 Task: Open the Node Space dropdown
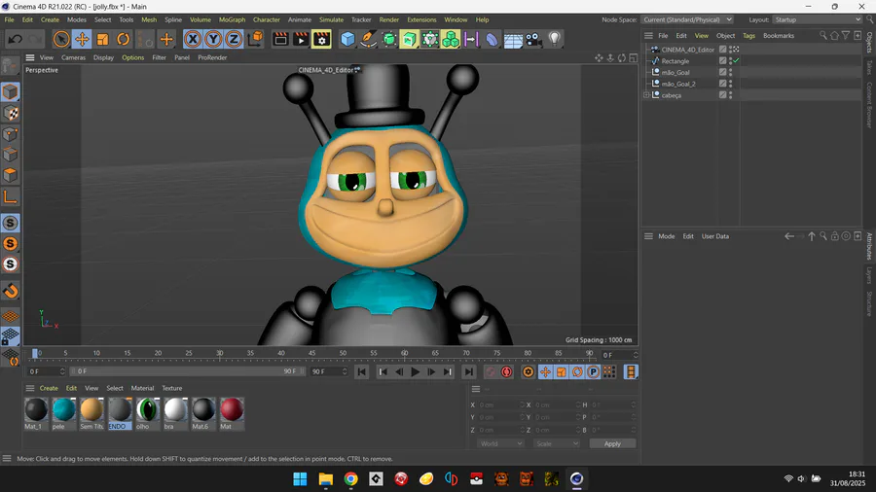click(686, 19)
